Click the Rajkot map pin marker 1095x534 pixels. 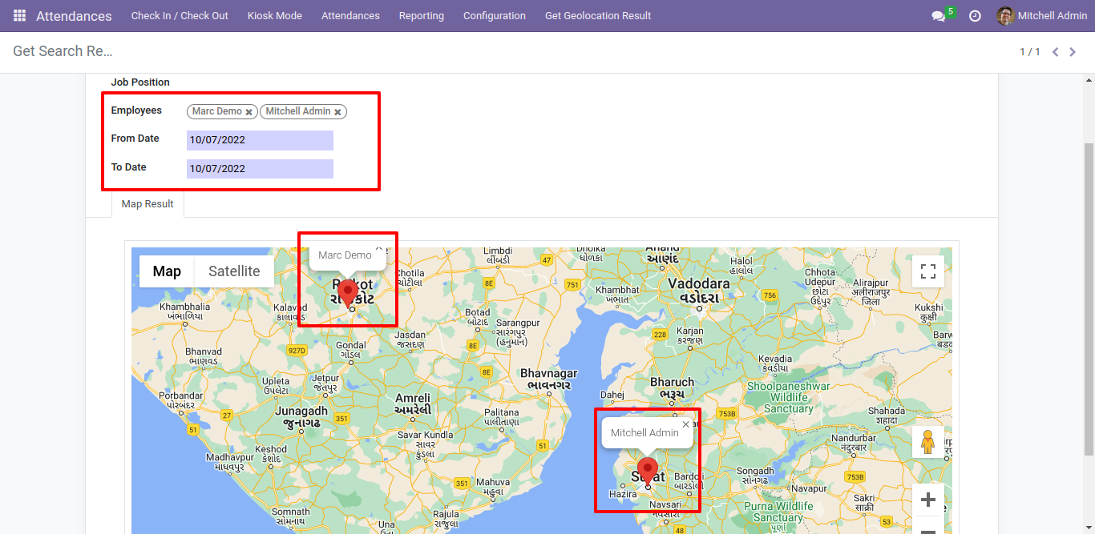click(348, 293)
